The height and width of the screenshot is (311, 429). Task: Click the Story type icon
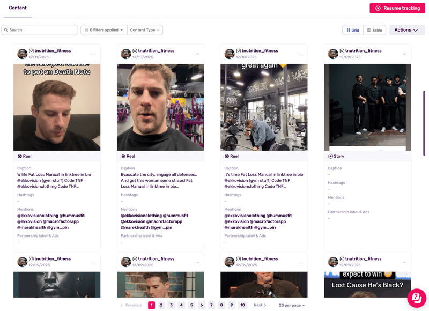pos(330,156)
